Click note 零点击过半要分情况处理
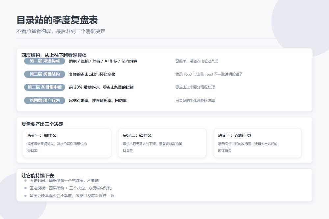The height and width of the screenshot is (219, 329). point(195,87)
